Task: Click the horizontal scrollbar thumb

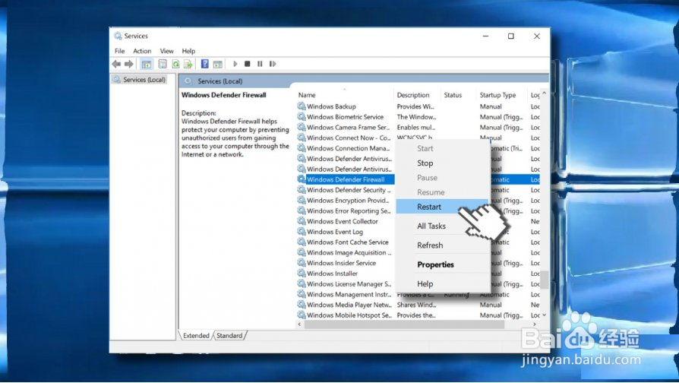Action: (x=405, y=324)
